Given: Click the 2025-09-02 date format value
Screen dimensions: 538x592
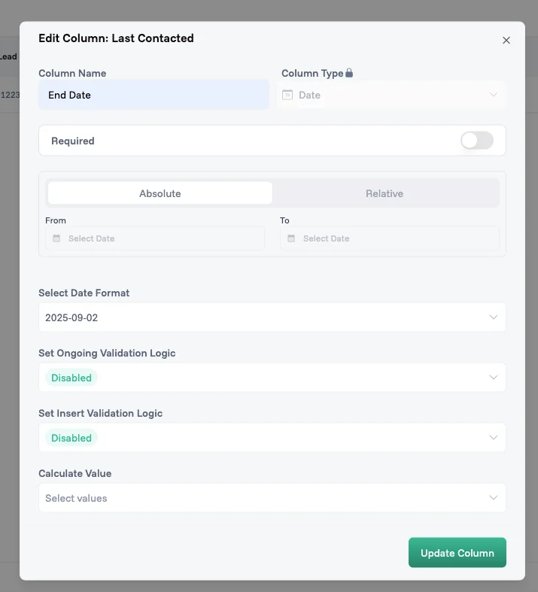Looking at the screenshot, I should click(71, 317).
